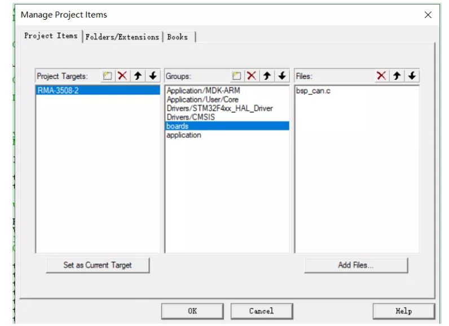Switch to Project Items tab
The width and height of the screenshot is (449, 326).
pos(51,36)
